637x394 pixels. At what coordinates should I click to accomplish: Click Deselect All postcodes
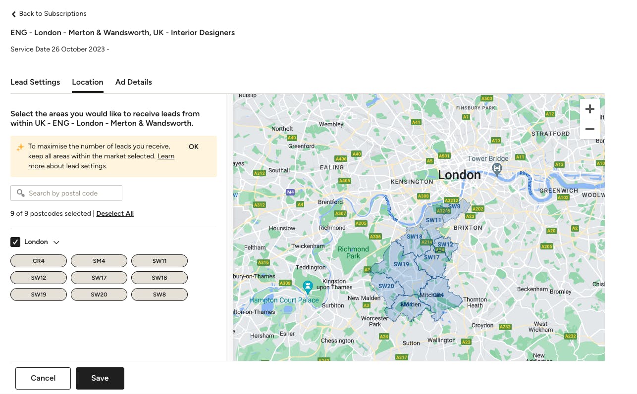[115, 214]
